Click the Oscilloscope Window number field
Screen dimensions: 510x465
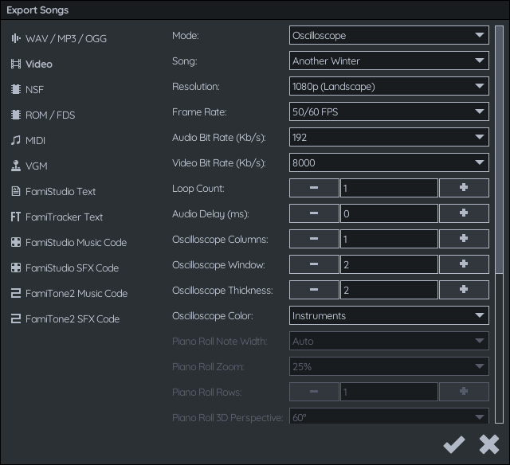pyautogui.click(x=389, y=264)
